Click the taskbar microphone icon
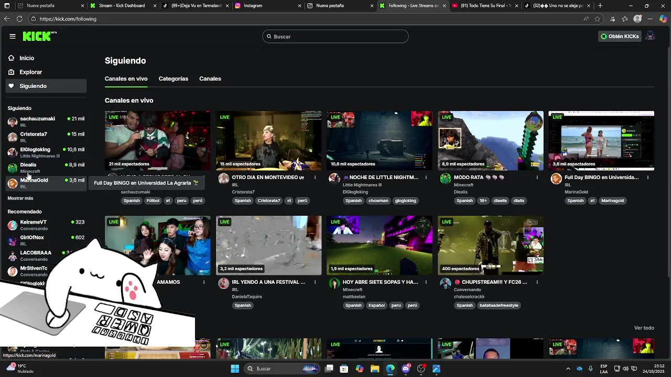The width and height of the screenshot is (671, 377). click(590, 369)
